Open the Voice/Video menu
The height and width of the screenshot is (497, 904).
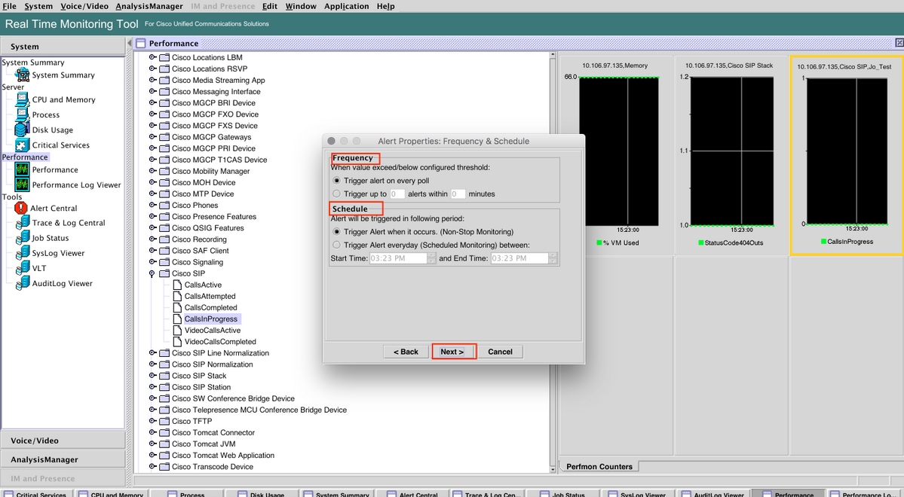84,6
